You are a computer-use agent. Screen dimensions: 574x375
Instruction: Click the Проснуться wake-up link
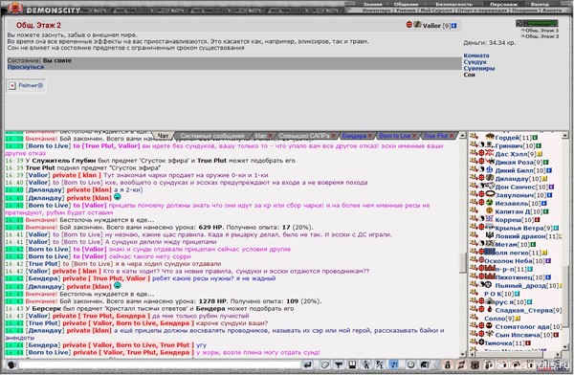(26, 67)
